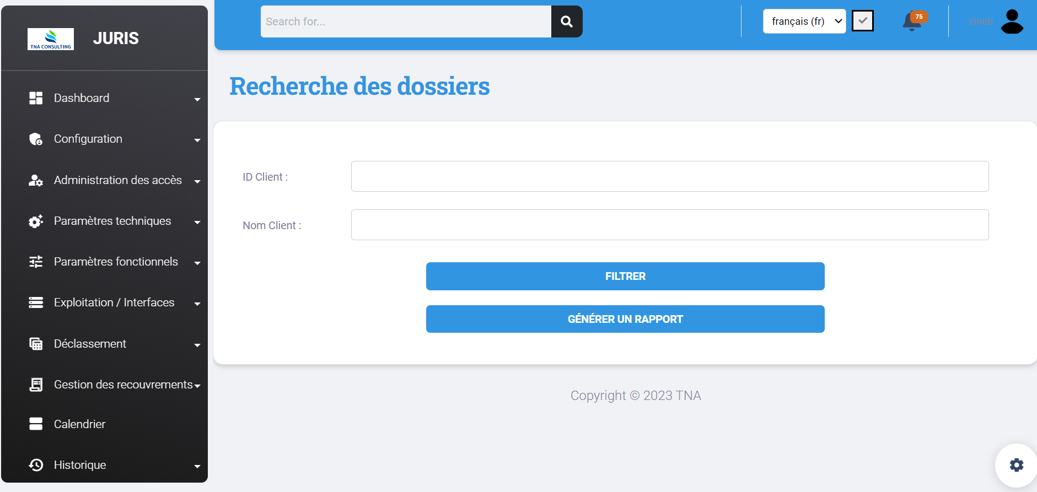Screen dimensions: 1037x492
Task: Select Paramètres fonctionnels menu item
Action: (116, 262)
